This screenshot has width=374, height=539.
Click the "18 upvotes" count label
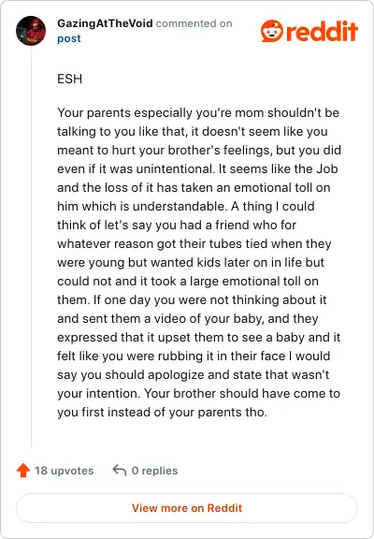pyautogui.click(x=64, y=471)
